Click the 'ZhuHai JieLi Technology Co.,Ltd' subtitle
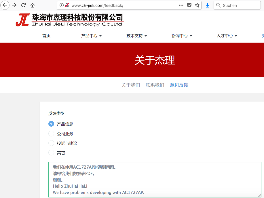 click(x=77, y=24)
